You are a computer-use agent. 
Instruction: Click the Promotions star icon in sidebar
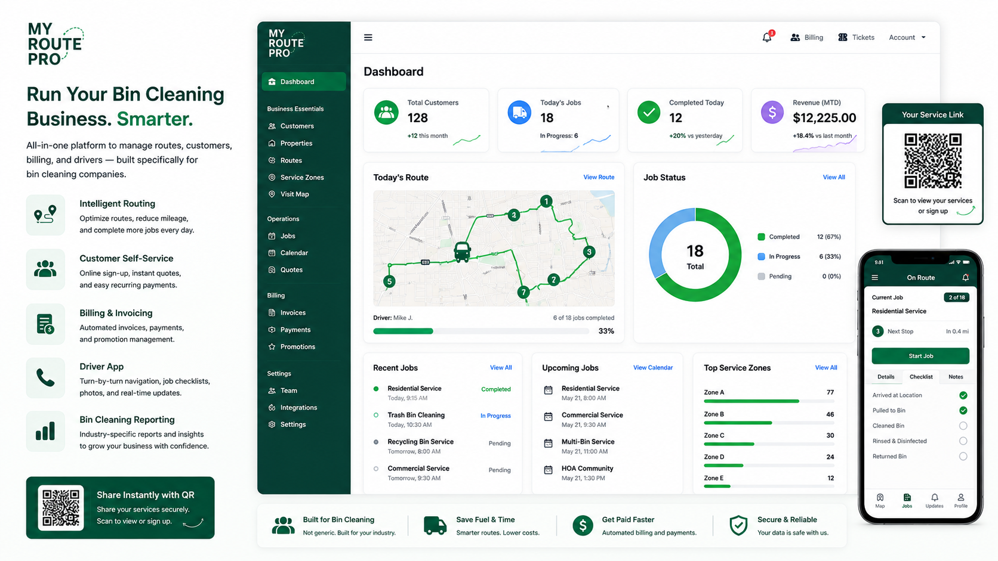(272, 347)
